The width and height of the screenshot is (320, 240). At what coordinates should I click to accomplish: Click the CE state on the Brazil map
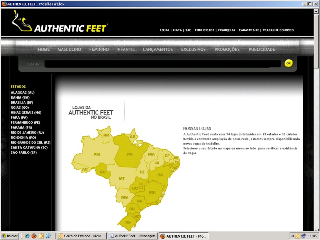click(167, 156)
